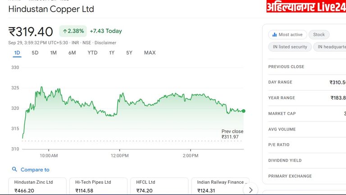Image resolution: width=346 pixels, height=195 pixels.
Task: Click the green up-arrow percentage badge
Action: coord(73,31)
